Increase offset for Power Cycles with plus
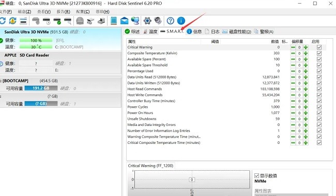336x196 pixels. [x=306, y=107]
